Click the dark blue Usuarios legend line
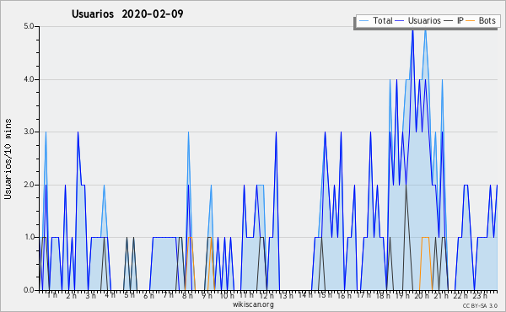Viewport: 506px width, 312px height. point(400,21)
